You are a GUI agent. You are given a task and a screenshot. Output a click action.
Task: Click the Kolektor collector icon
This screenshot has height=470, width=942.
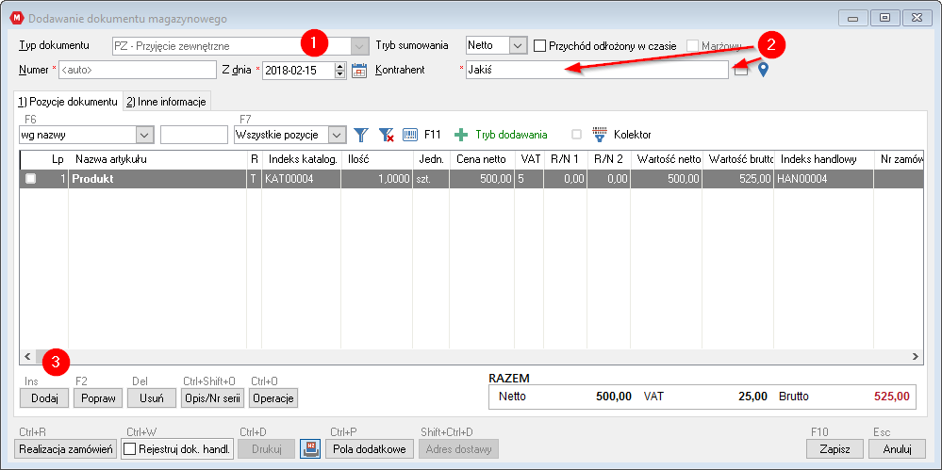pyautogui.click(x=600, y=135)
